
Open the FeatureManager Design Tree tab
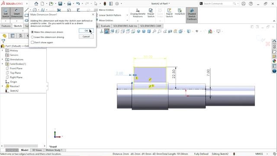click(x=5, y=36)
